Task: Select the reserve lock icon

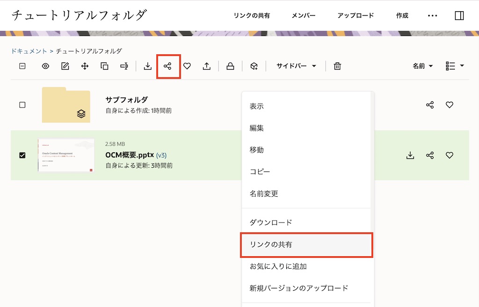Action: pos(230,66)
